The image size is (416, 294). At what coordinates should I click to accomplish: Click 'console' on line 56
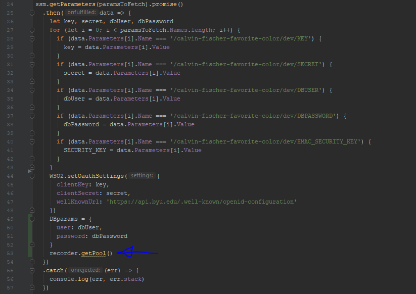coord(62,279)
